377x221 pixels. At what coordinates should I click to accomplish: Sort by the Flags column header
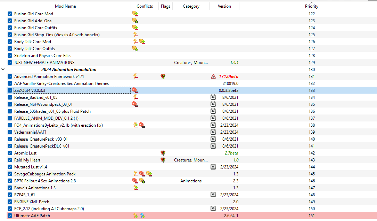point(165,6)
